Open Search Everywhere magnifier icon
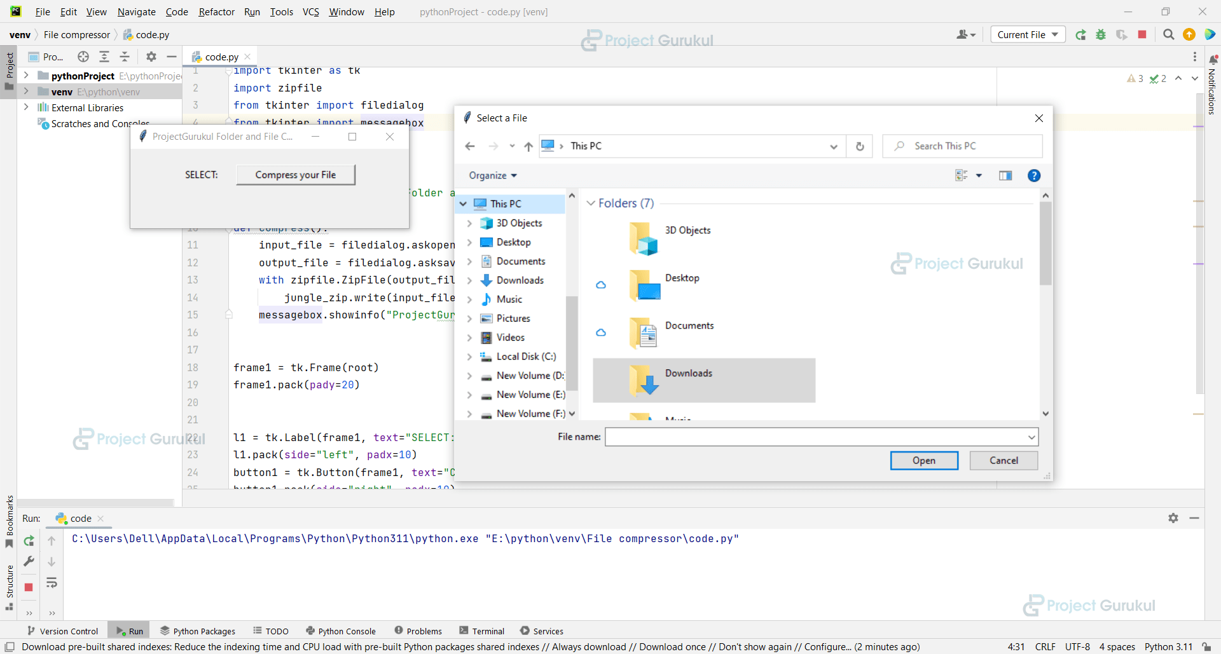 [x=1168, y=35]
